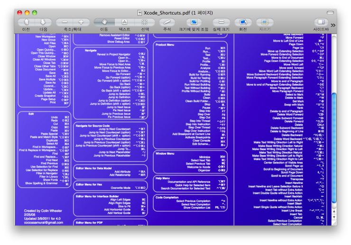Click the 'Product Menu' heading
This screenshot has width=351, height=245.
point(165,45)
